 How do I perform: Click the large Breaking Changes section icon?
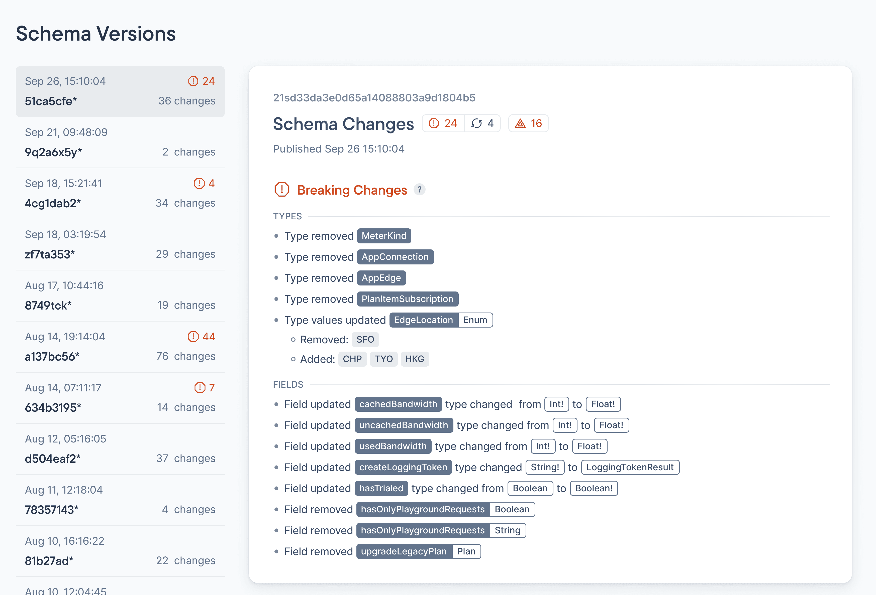tap(281, 189)
